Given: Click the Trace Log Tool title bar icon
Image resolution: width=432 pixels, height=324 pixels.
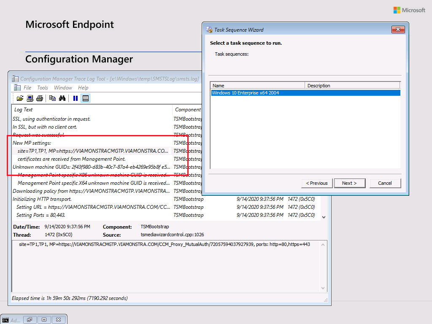Looking at the screenshot, I should pyautogui.click(x=15, y=79).
